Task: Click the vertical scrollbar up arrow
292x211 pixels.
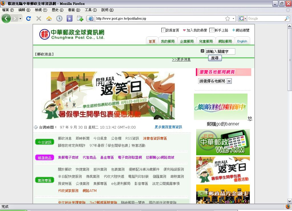Action: pyautogui.click(x=290, y=26)
